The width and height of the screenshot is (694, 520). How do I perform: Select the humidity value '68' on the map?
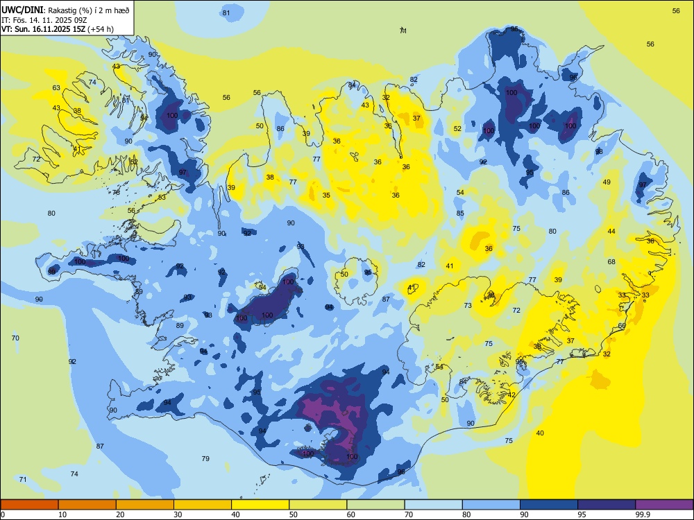[611, 262]
